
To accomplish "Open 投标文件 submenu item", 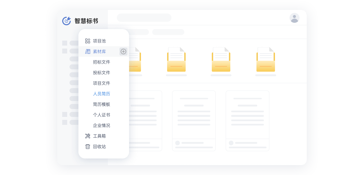I will point(102,73).
